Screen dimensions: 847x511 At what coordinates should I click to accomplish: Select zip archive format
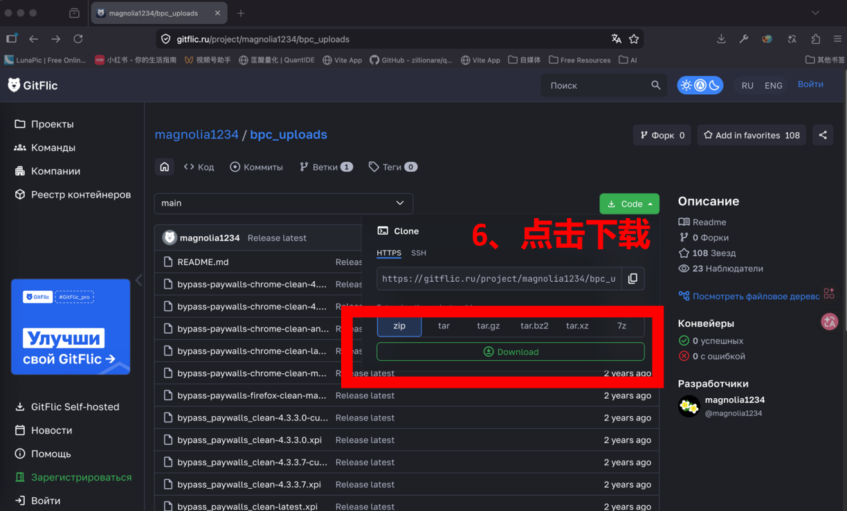[399, 325]
